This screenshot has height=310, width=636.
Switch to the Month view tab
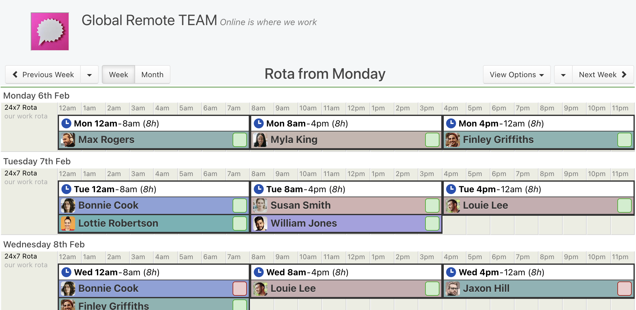152,75
